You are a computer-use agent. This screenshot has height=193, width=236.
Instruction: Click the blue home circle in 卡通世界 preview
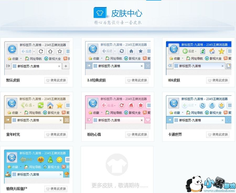[212, 105]
